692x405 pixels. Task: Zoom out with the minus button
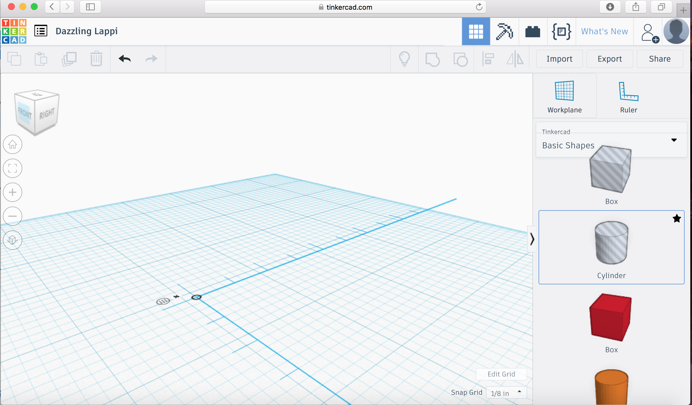[x=13, y=216]
